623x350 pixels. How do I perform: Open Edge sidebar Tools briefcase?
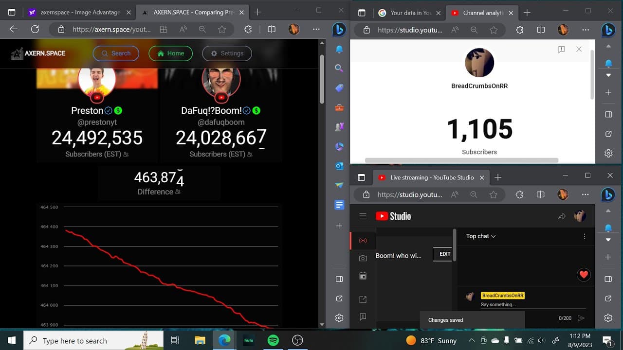(339, 107)
